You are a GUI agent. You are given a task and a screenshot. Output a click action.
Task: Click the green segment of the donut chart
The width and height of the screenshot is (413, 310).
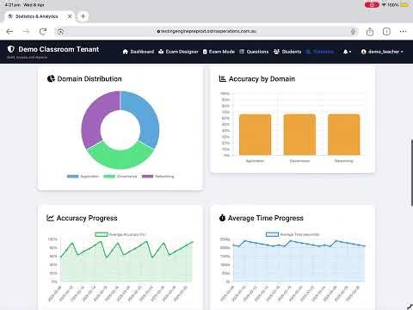tap(120, 158)
